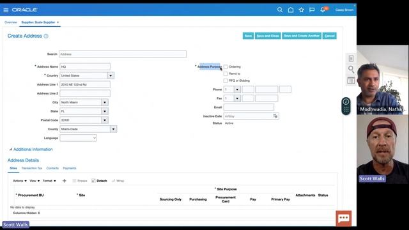Click Save and Create Another
This screenshot has height=230, width=409.
point(302,36)
